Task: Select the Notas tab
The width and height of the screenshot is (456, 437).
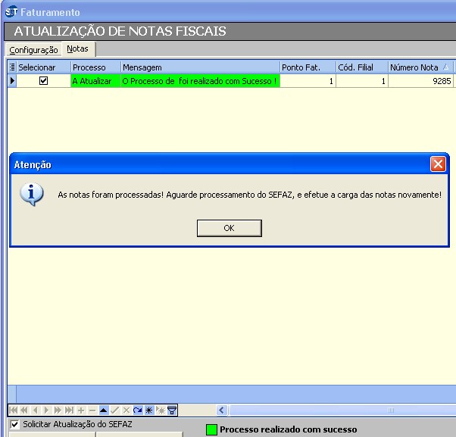Action: pos(77,49)
